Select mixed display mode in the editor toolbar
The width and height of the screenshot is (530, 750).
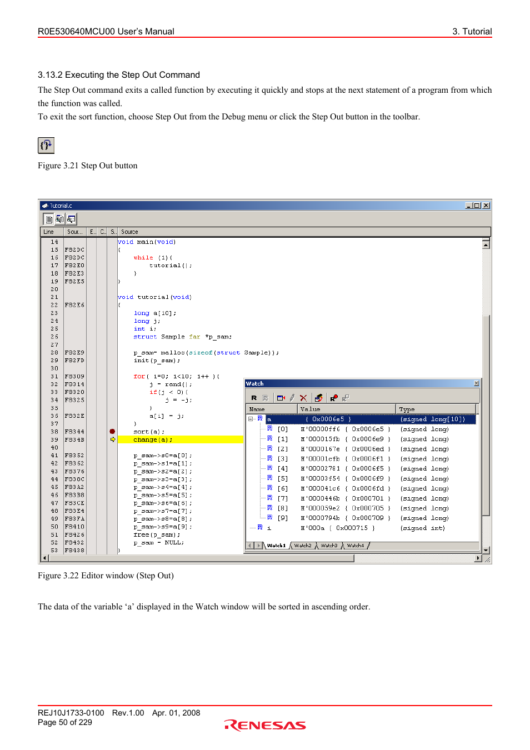pos(59,219)
